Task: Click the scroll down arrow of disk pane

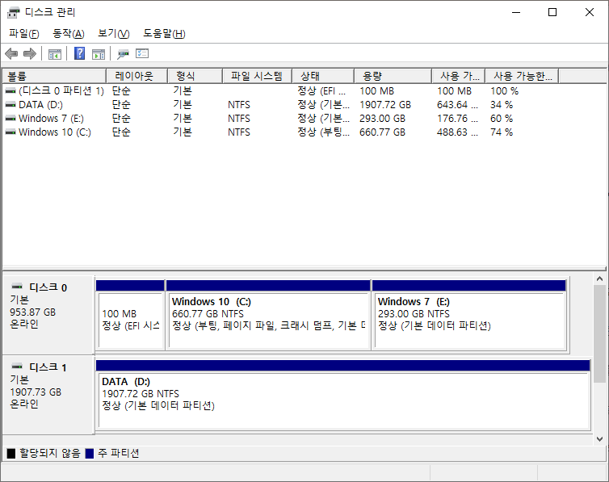Action: tap(599, 439)
